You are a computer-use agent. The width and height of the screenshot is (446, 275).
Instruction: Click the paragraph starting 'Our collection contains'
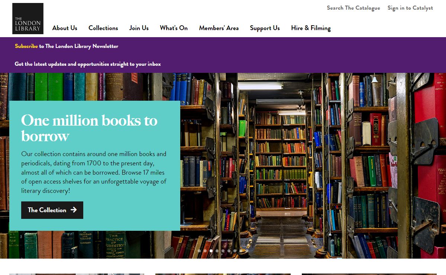[x=94, y=172]
